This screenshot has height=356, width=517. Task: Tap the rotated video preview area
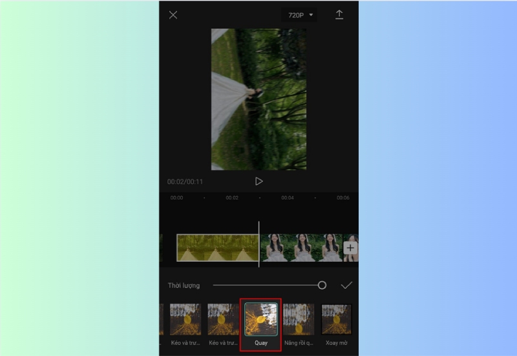click(x=258, y=99)
